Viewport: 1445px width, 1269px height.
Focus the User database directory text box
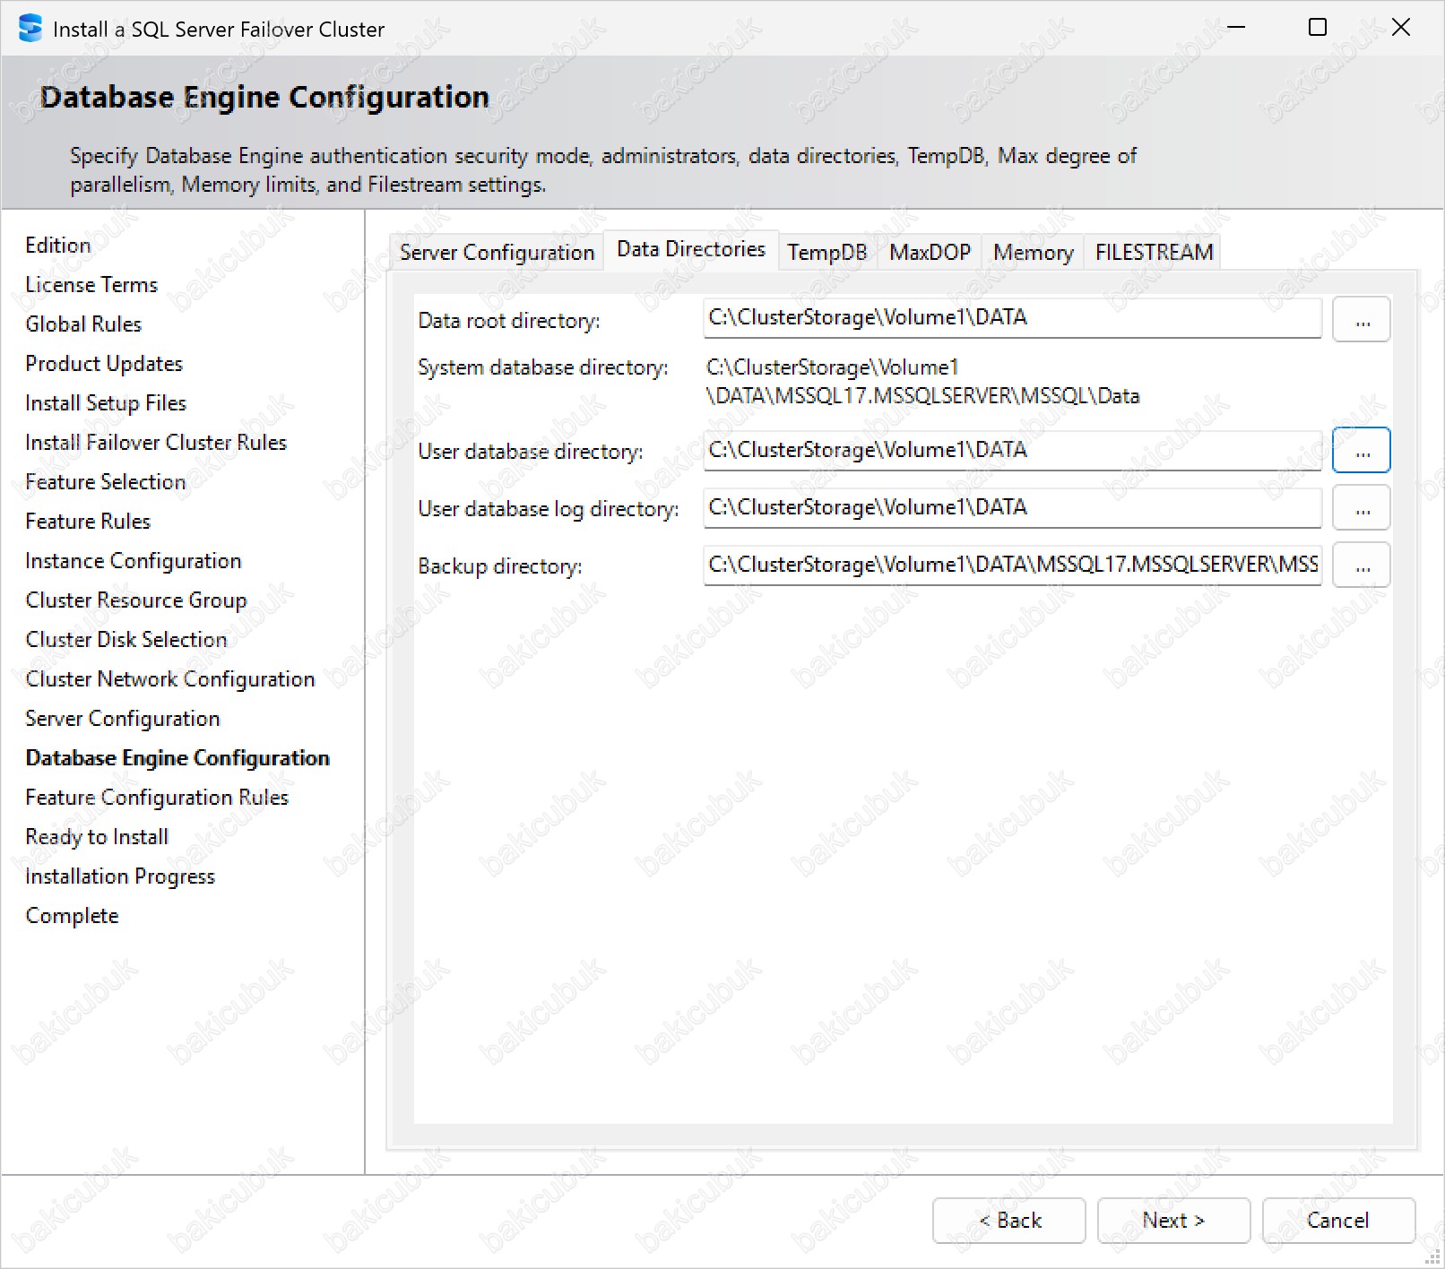tap(1011, 450)
